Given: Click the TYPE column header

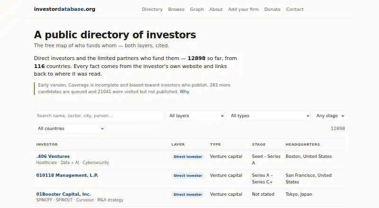Looking at the screenshot, I should pyautogui.click(x=216, y=144).
